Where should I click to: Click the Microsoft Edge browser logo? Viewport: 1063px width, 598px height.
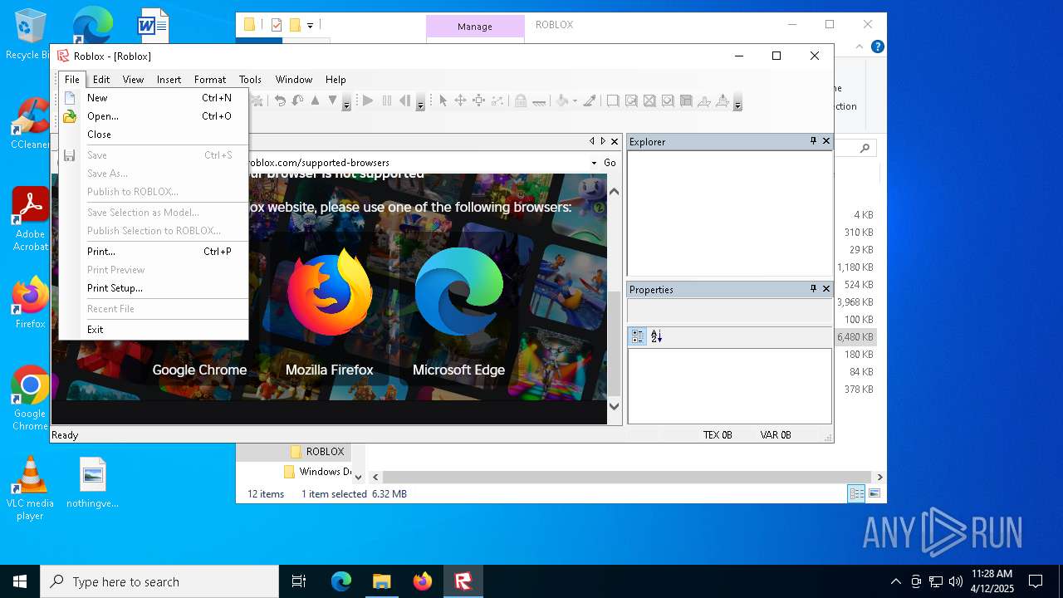tap(458, 292)
